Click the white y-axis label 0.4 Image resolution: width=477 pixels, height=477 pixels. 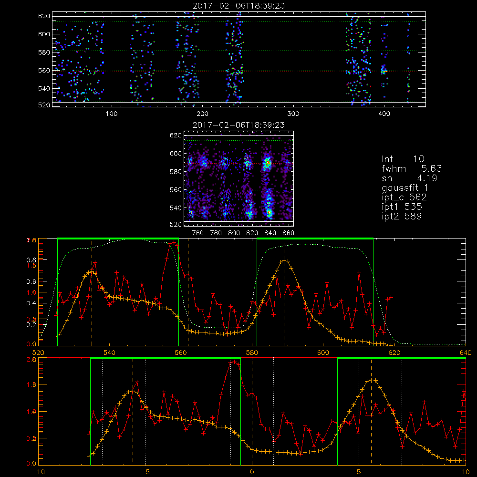click(31, 303)
